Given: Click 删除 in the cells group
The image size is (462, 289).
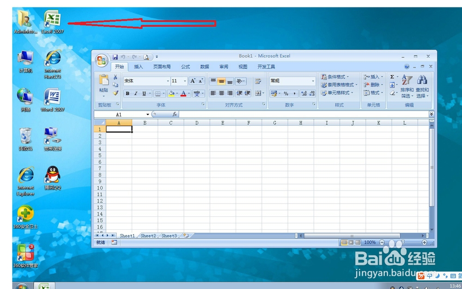Looking at the screenshot, I should click(x=373, y=85).
